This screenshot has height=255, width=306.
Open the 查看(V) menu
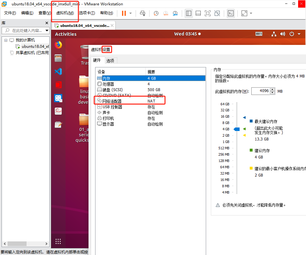tap(45, 13)
